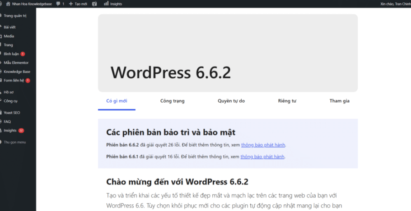The height and width of the screenshot is (211, 411).
Task: Switch to the Quyền tự do tab
Action: (231, 101)
